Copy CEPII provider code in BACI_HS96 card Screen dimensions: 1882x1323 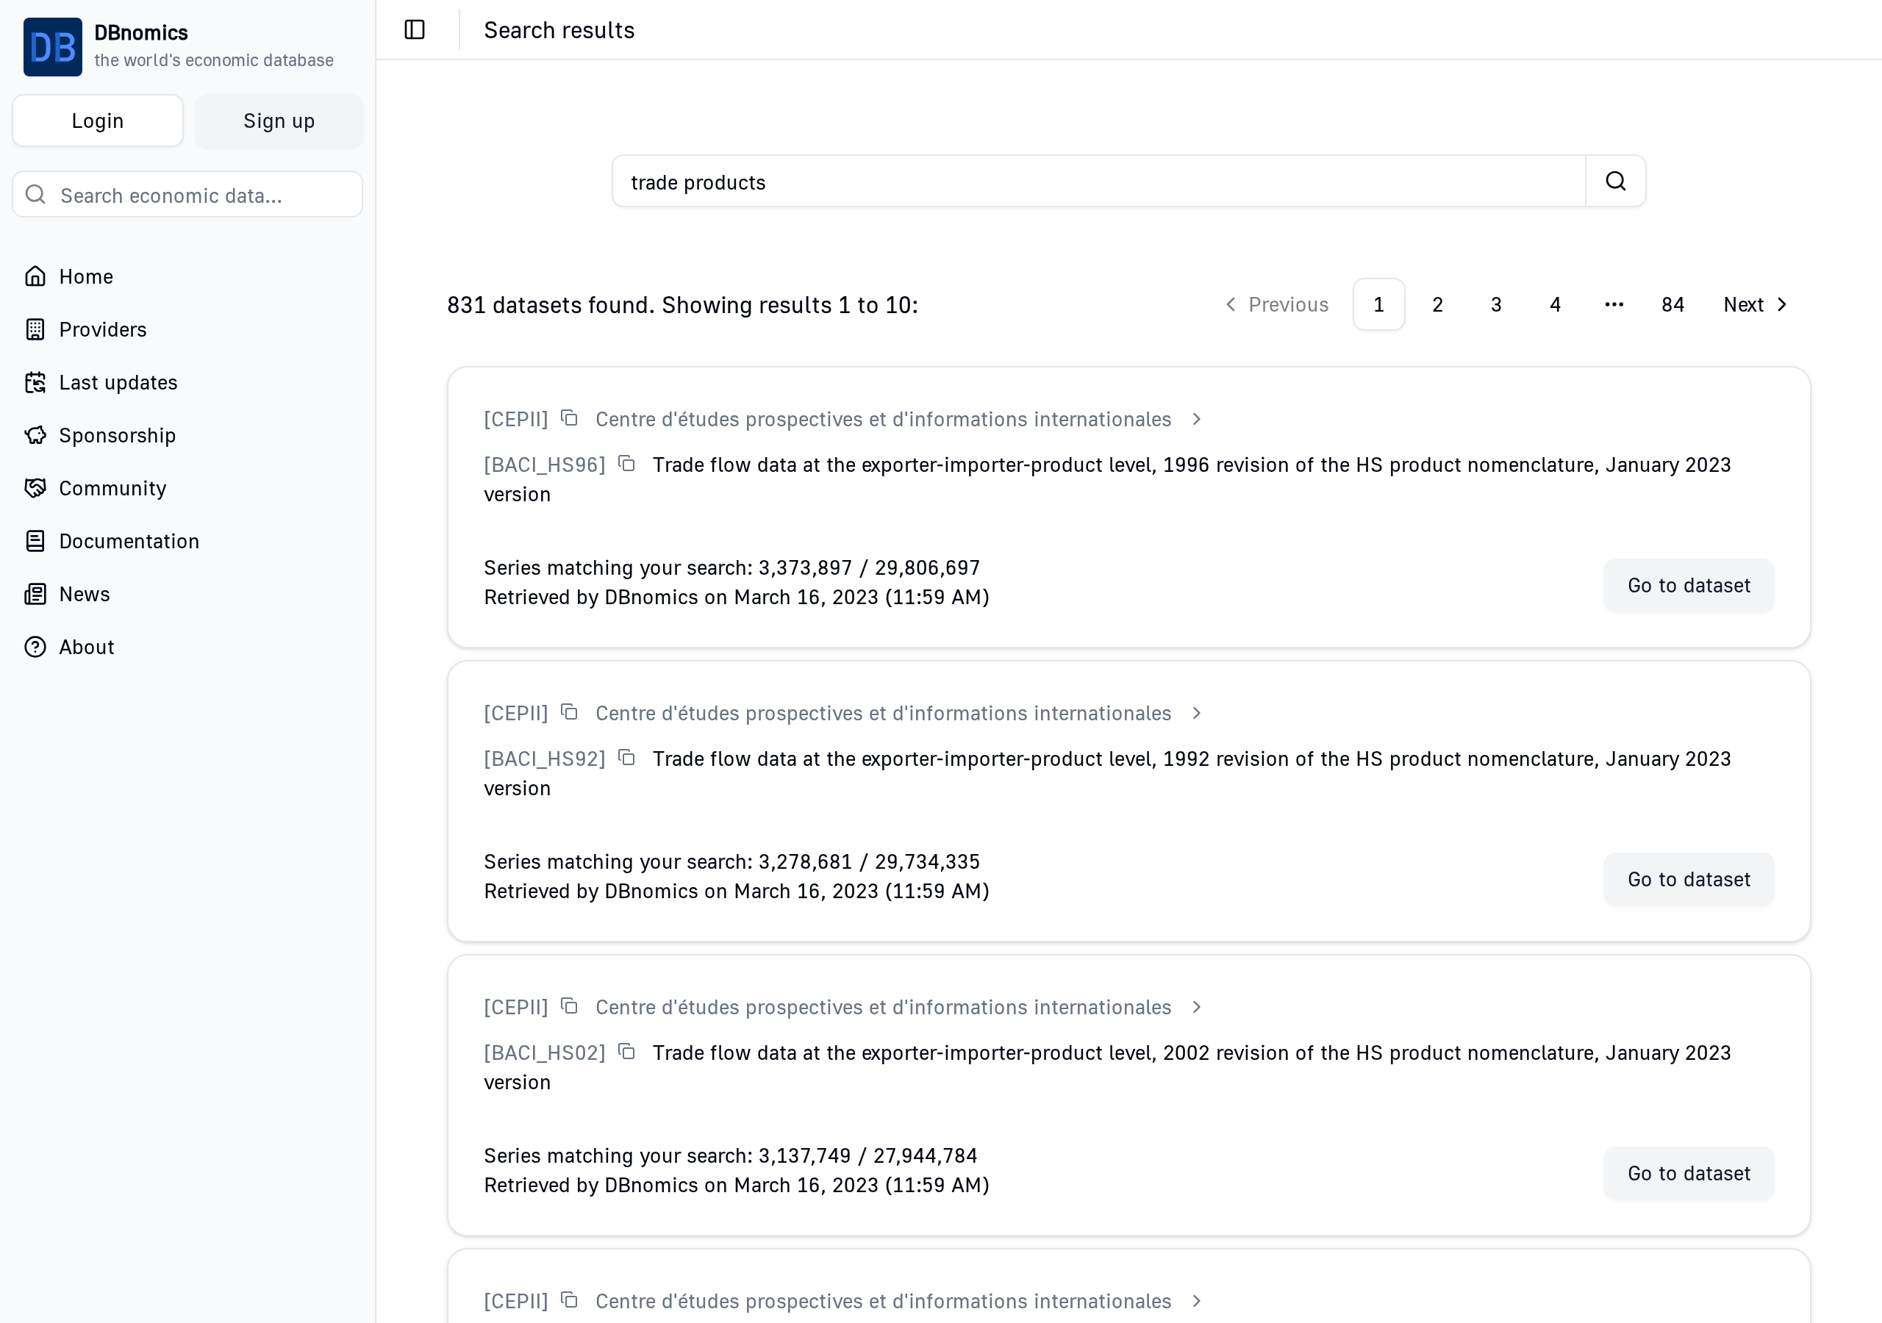[x=570, y=418]
